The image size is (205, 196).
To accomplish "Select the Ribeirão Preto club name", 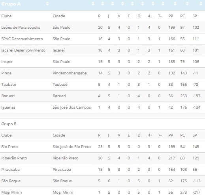I will point(14,158).
